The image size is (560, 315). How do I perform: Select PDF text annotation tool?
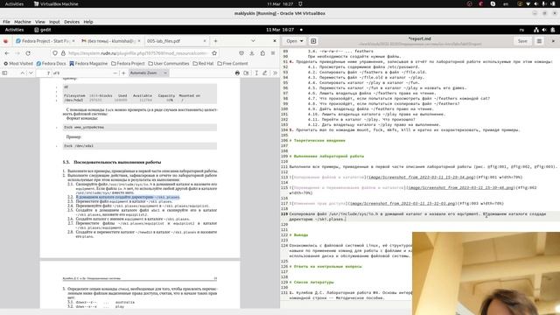[256, 73]
